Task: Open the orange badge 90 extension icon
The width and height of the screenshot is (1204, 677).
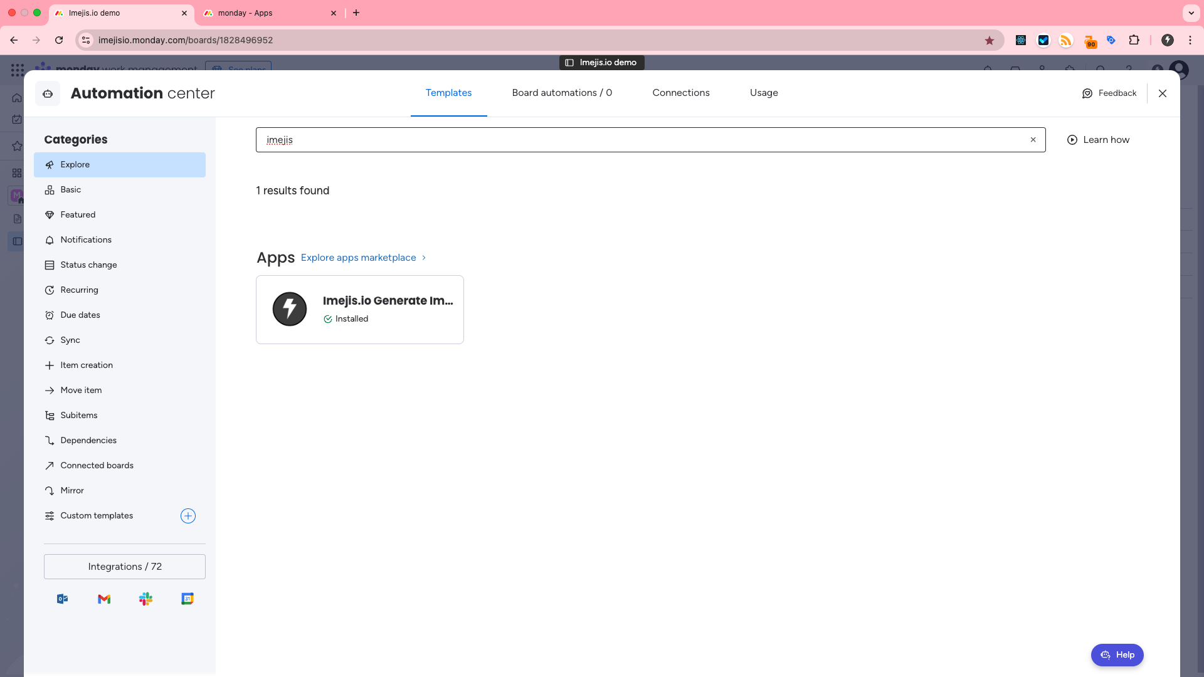Action: (1090, 41)
